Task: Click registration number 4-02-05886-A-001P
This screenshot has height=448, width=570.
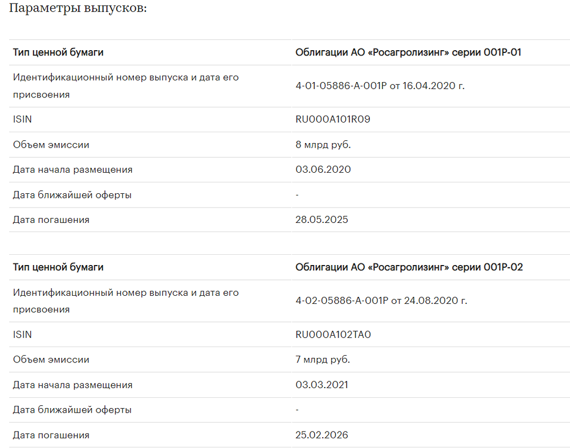Action: point(341,301)
